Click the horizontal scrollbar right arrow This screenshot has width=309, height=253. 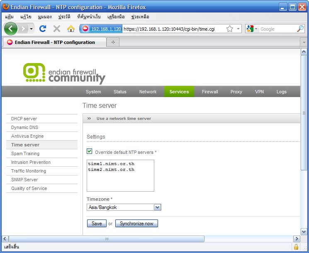pos(297,239)
